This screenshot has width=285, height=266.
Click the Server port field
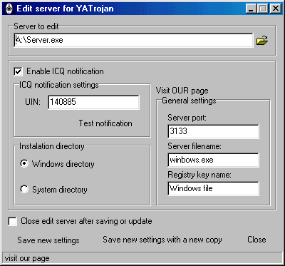coord(213,131)
